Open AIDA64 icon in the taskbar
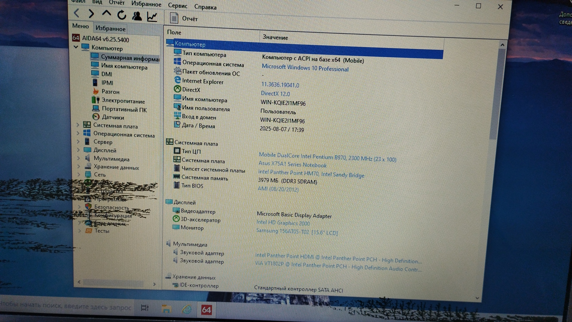 pyautogui.click(x=206, y=310)
